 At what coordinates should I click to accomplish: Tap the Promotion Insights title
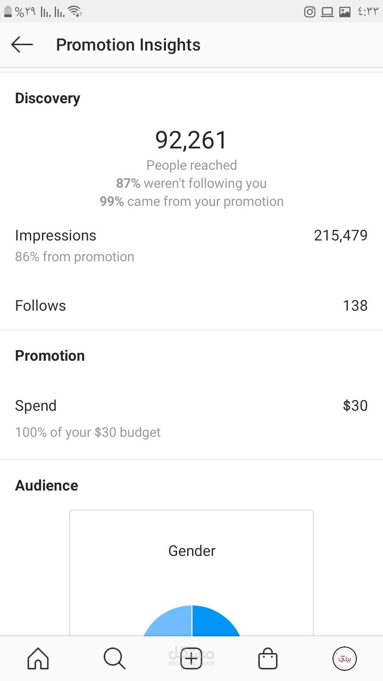[x=128, y=45]
